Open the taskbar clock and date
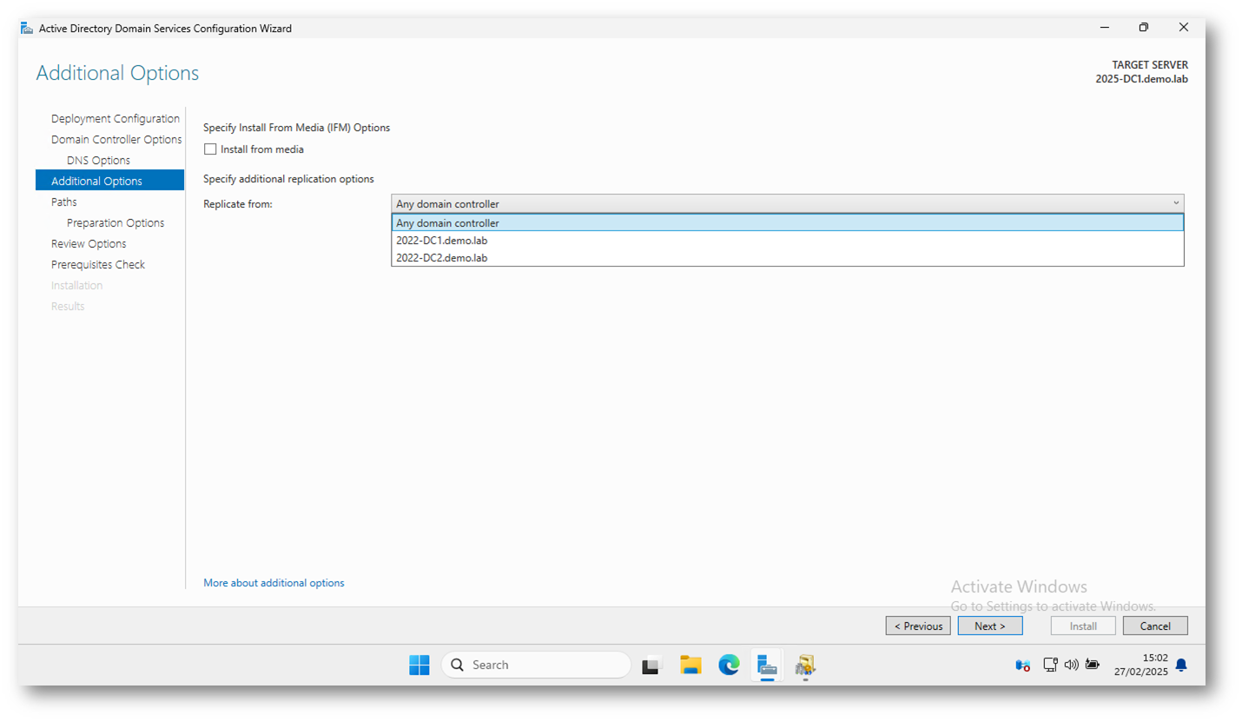 tap(1140, 666)
